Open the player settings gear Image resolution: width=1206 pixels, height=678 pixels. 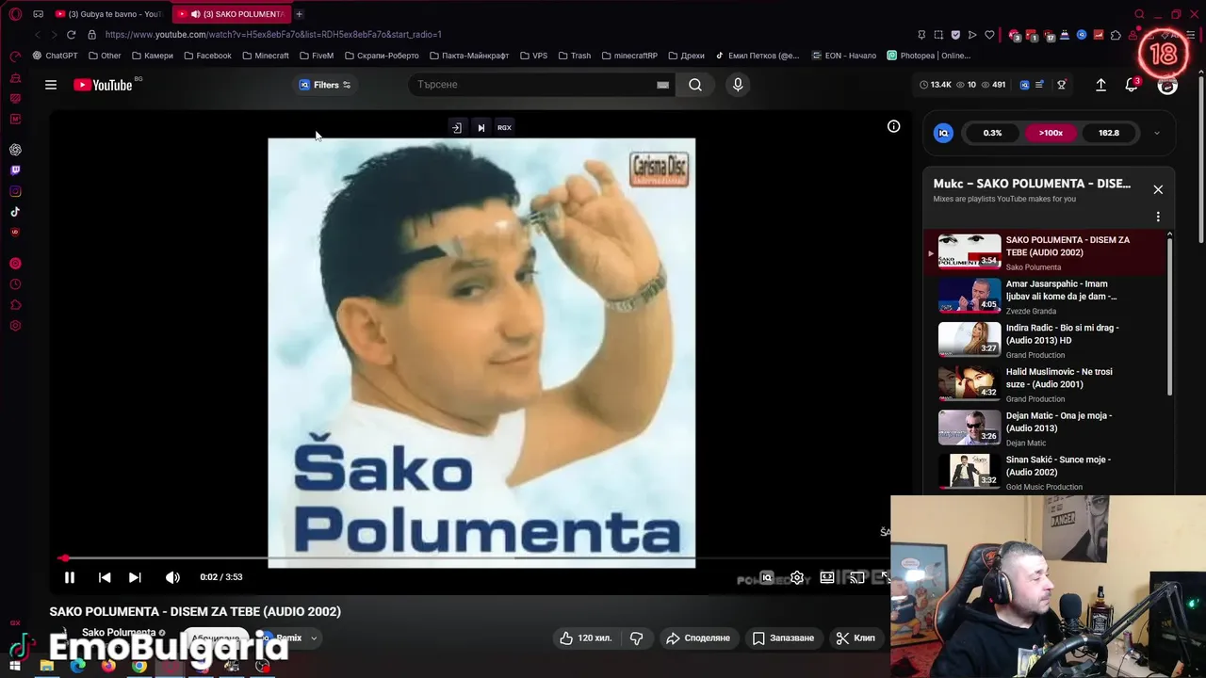(x=797, y=577)
